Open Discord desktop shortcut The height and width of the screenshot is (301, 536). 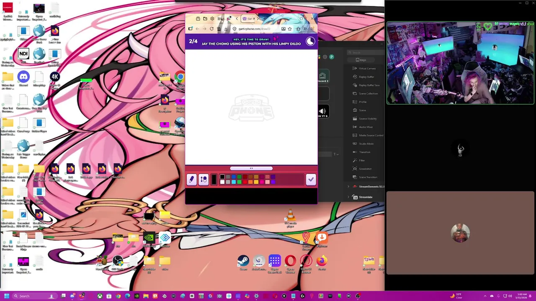point(23,79)
